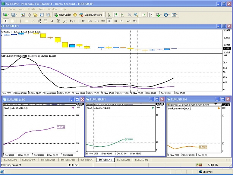Open the View menu
233x175 pixels.
[12, 9]
